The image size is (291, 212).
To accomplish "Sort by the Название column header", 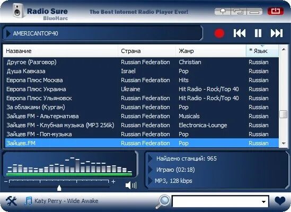I will (60, 51).
